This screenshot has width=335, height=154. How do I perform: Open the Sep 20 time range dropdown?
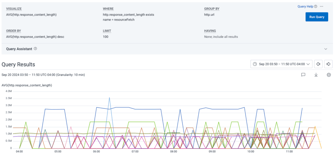[282, 64]
